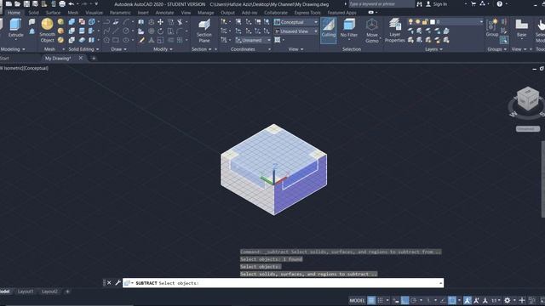
Task: Switch to the Visualize ribbon tab
Action: pos(95,13)
